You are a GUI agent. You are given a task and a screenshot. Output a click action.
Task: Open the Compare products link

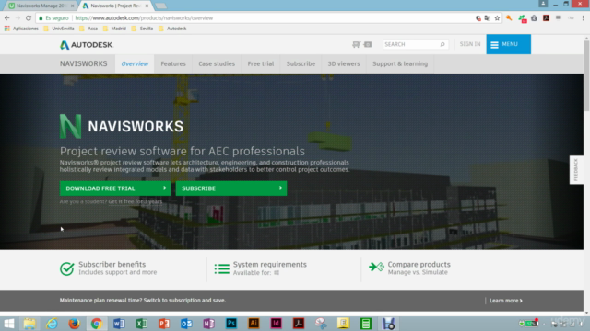419,264
